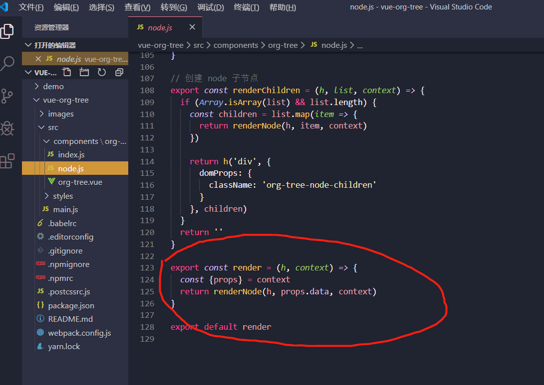Click the New File icon in explorer header
544x385 pixels.
point(66,72)
